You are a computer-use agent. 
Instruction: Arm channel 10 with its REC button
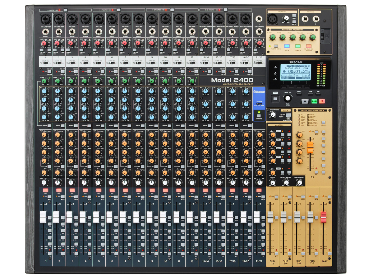(x=165, y=190)
